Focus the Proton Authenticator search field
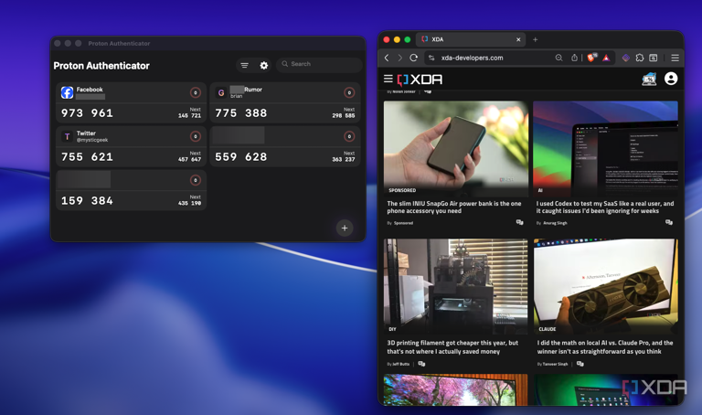Image resolution: width=702 pixels, height=415 pixels. tap(319, 64)
